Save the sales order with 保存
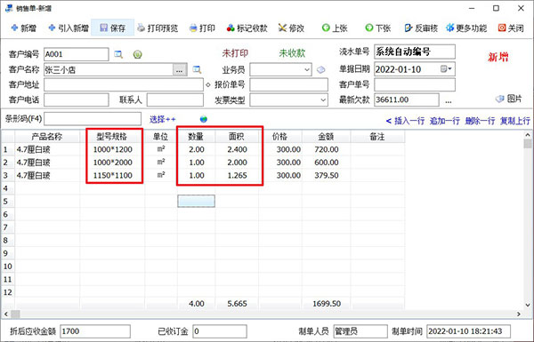The width and height of the screenshot is (534, 342). 113,28
